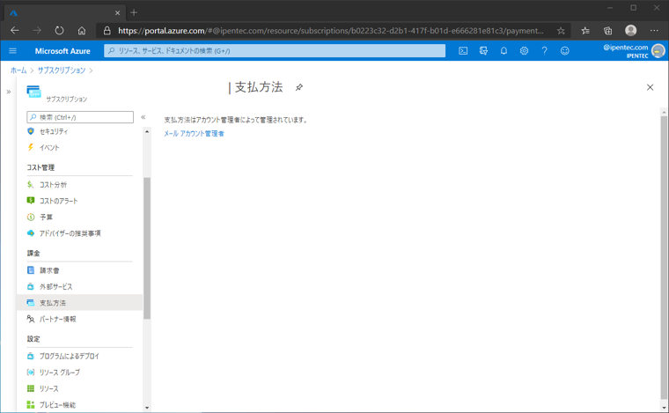The height and width of the screenshot is (413, 669).
Task: Open browser collections
Action: click(x=608, y=31)
